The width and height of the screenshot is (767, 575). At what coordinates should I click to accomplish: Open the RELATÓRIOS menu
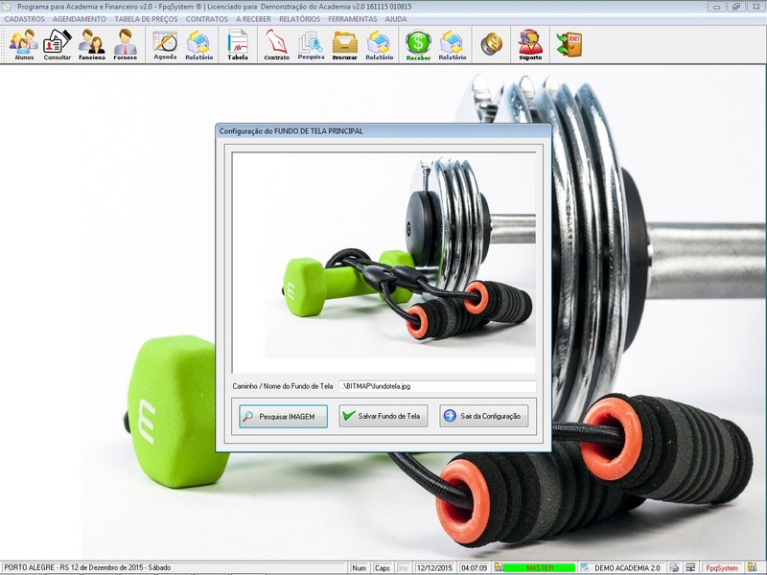tap(299, 19)
